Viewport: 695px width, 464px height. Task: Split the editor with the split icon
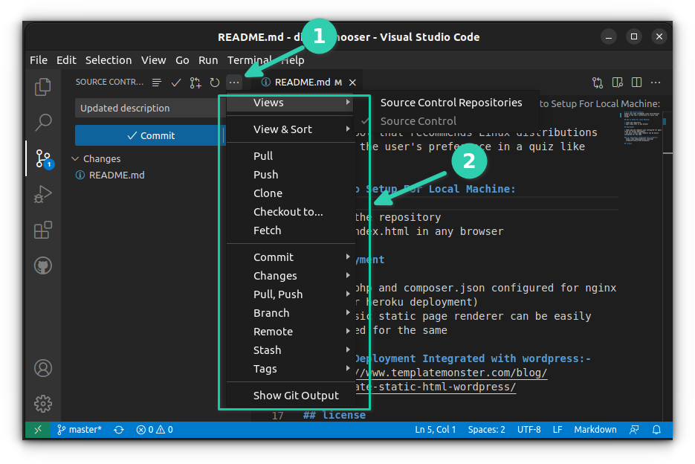pyautogui.click(x=636, y=83)
